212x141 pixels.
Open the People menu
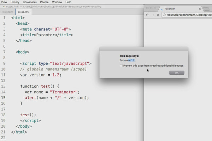click(44, 2)
